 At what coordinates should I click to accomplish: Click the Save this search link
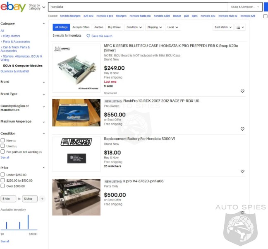click(102, 36)
